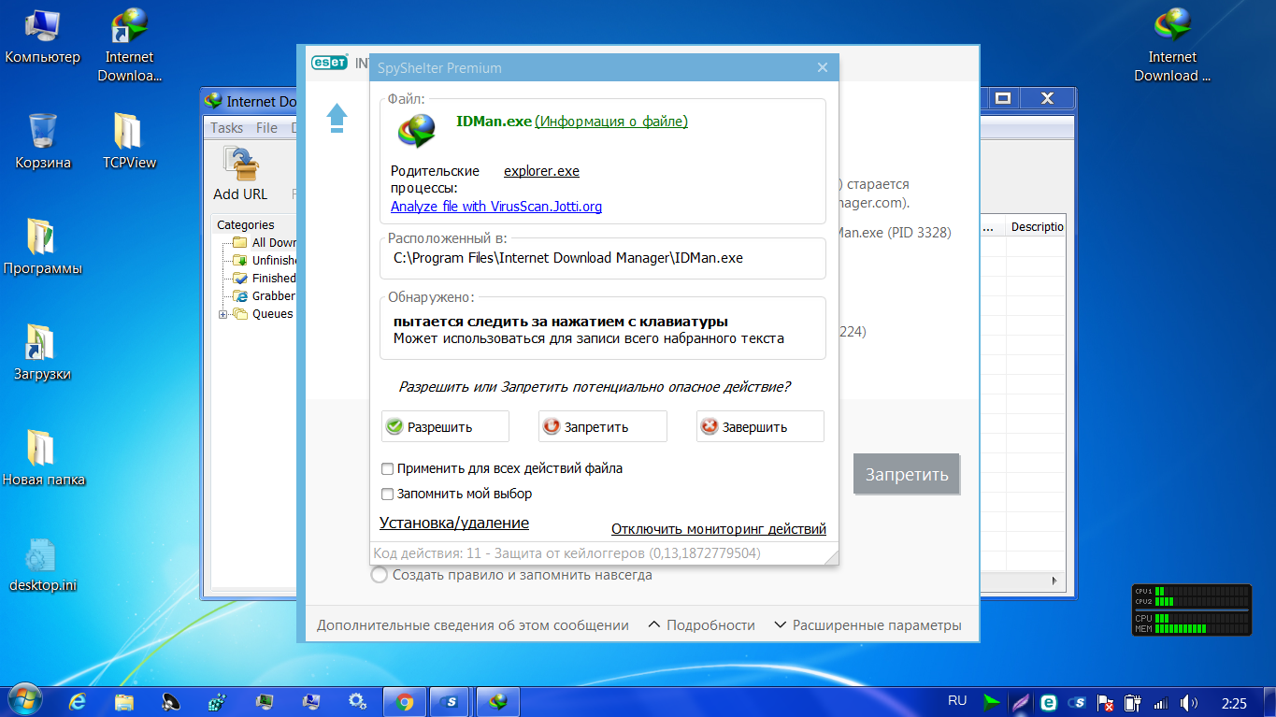Image resolution: width=1276 pixels, height=717 pixels.
Task: Click the taskbar clock showing 2:25
Action: point(1234,703)
